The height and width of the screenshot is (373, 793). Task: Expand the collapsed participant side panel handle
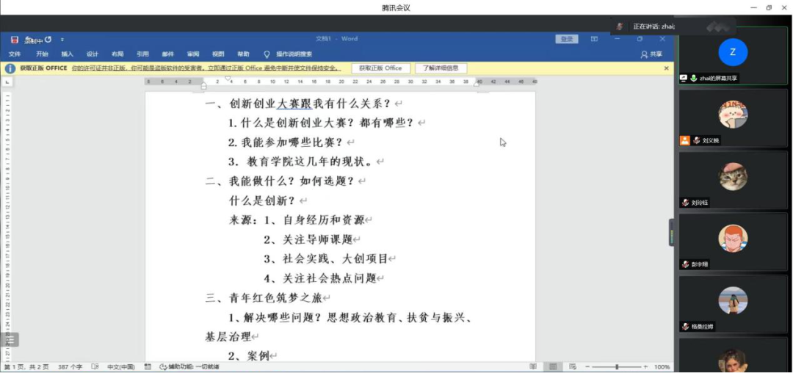[x=670, y=232]
